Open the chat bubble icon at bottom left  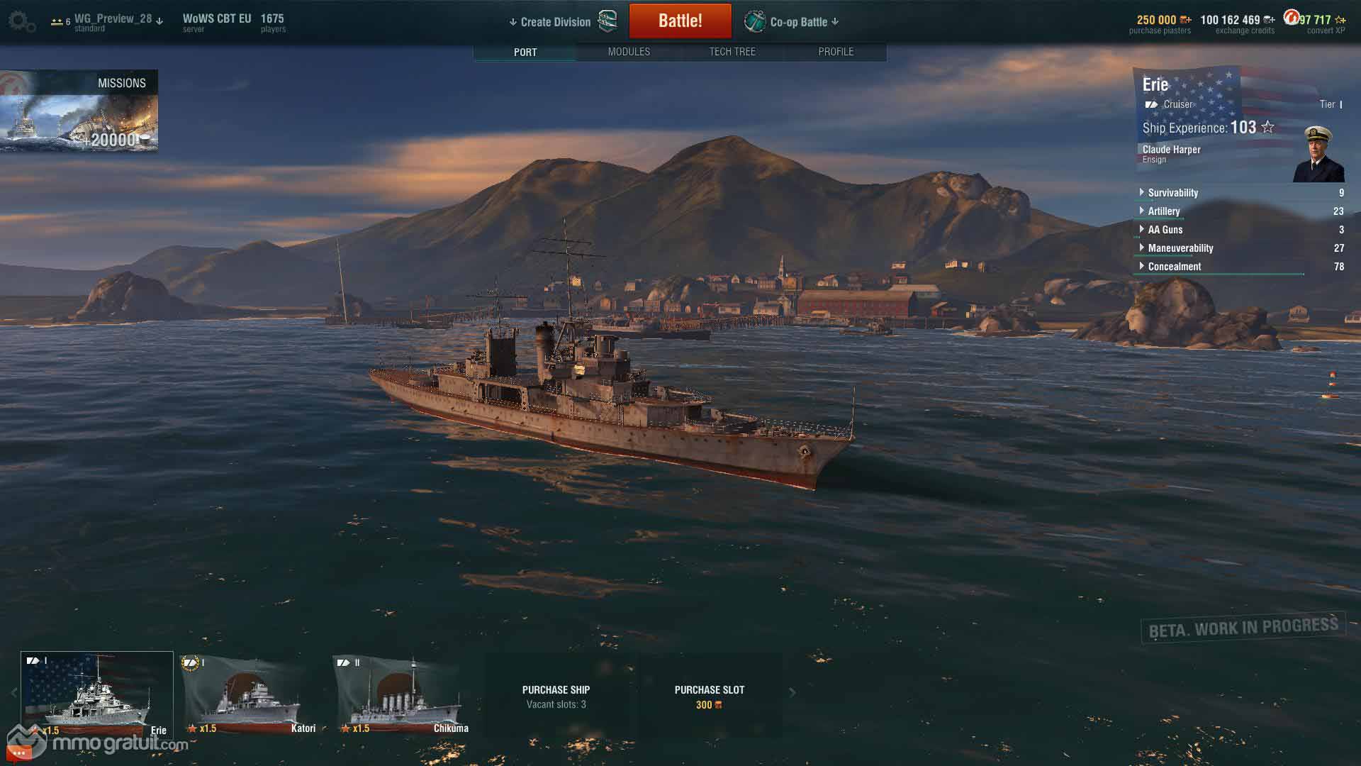point(19,753)
